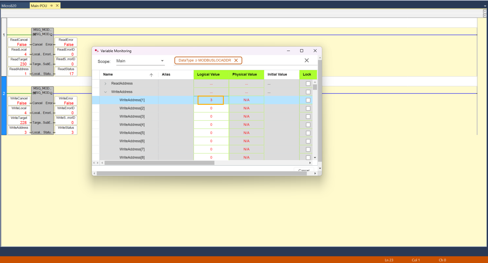488x263 pixels.
Task: Remove the DataType MODBUSLOCADDR filter chip
Action: point(236,60)
